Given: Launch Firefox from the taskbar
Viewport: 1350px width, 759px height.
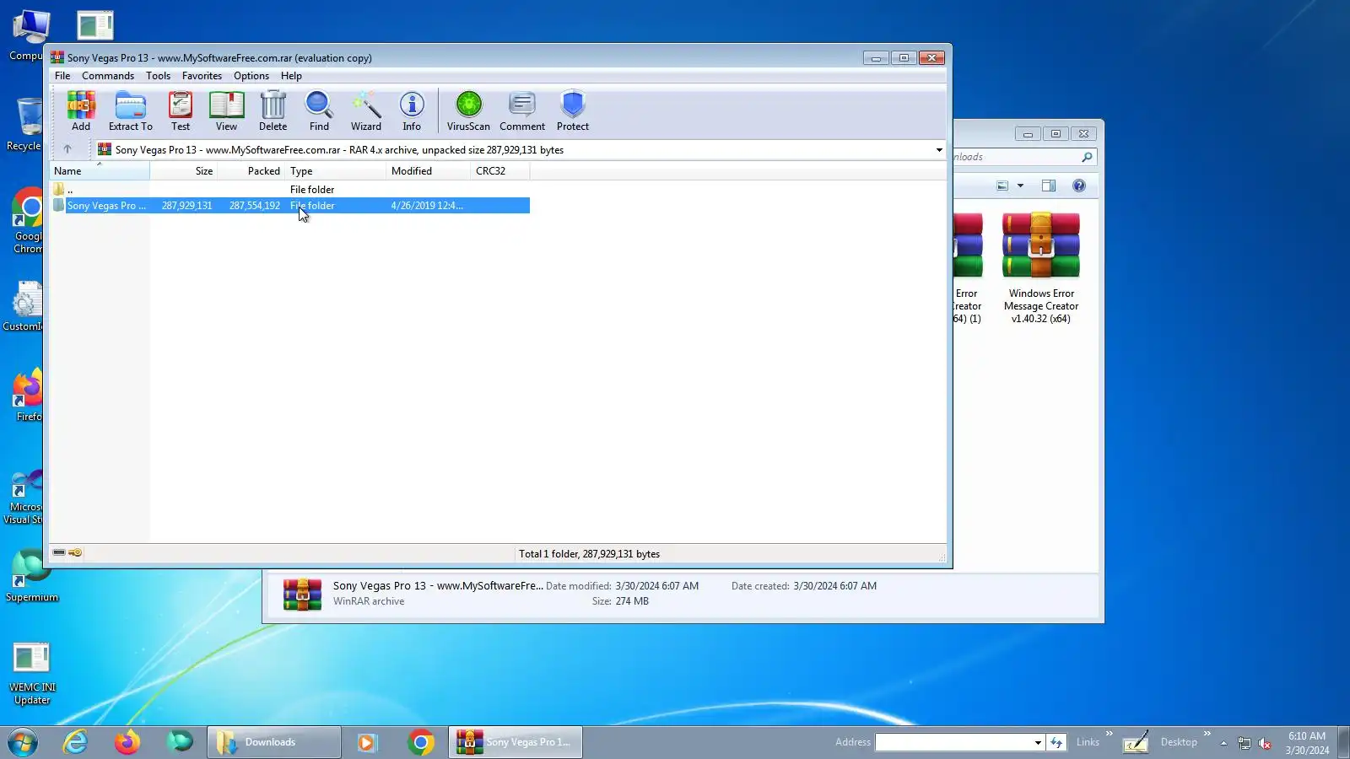Looking at the screenshot, I should [127, 742].
